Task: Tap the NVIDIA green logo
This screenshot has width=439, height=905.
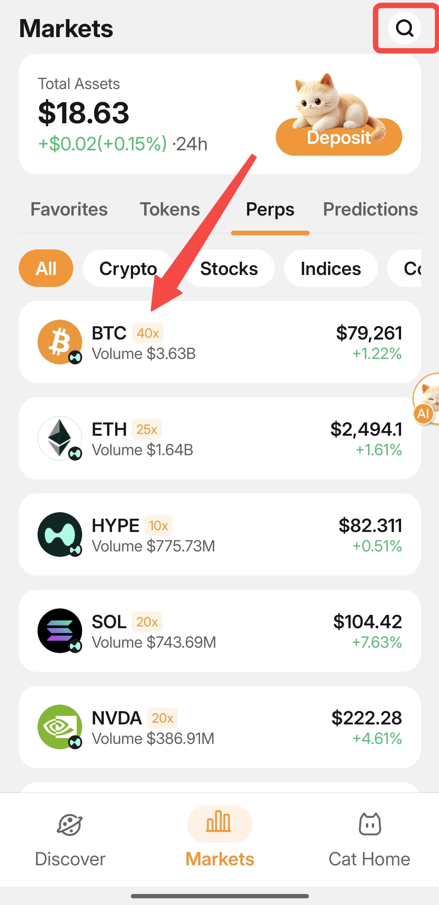Action: [60, 727]
